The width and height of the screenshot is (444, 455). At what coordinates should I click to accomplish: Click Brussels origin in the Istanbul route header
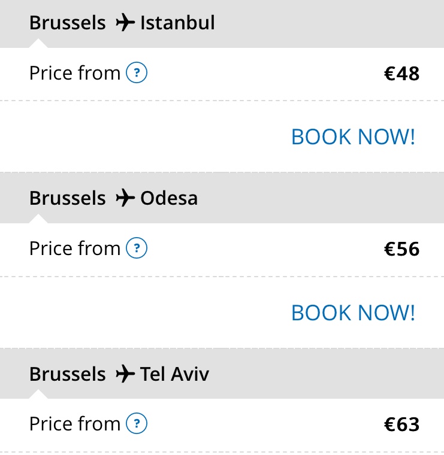(x=67, y=23)
